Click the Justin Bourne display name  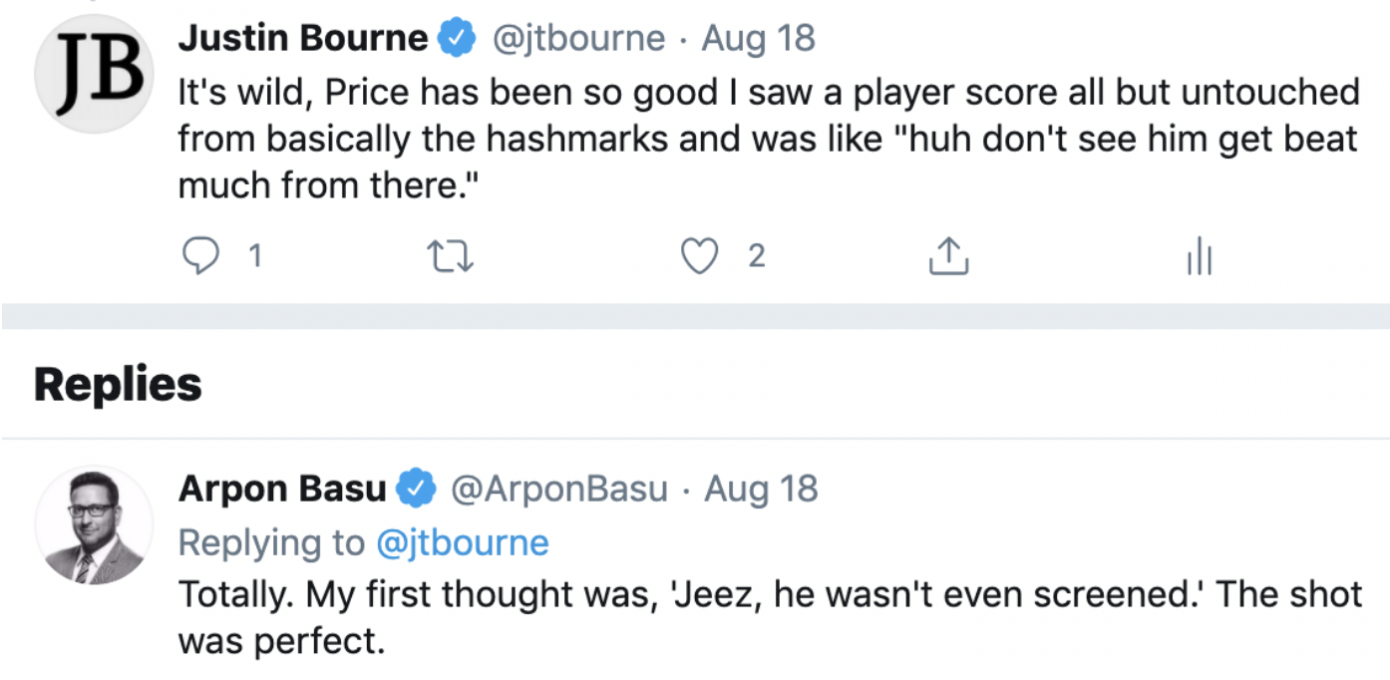pos(303,39)
